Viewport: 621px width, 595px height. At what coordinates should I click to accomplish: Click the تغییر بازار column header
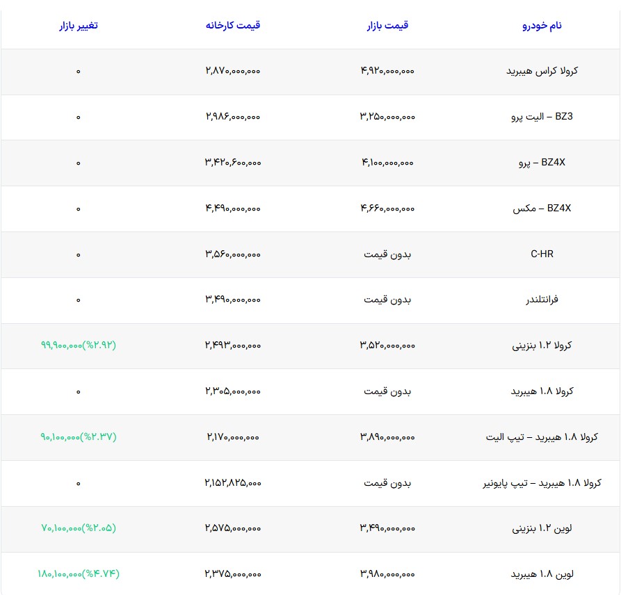click(79, 26)
